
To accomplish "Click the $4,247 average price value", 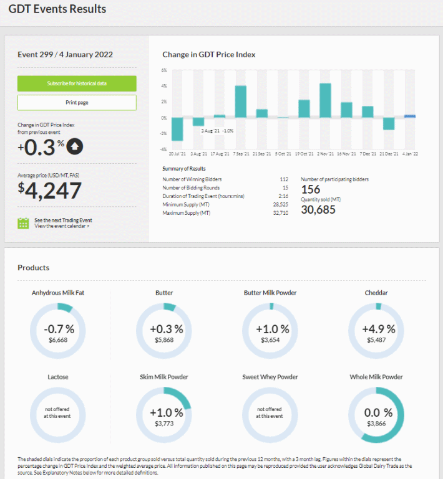I will tap(49, 191).
